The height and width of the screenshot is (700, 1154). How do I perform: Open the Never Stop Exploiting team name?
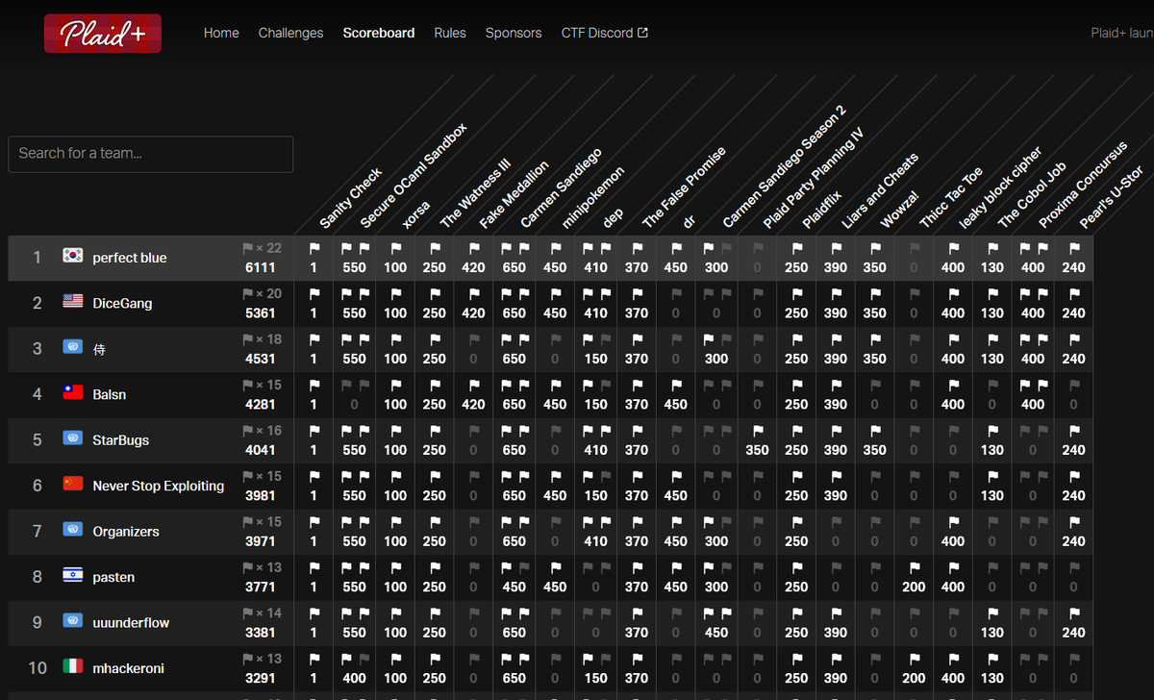pos(159,486)
